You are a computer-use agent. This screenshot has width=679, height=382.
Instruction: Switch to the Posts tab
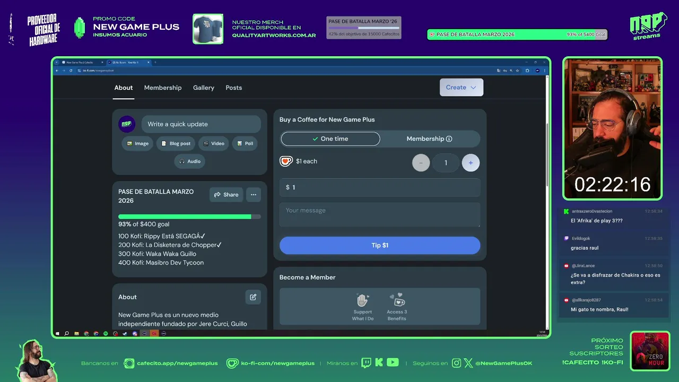coord(234,88)
